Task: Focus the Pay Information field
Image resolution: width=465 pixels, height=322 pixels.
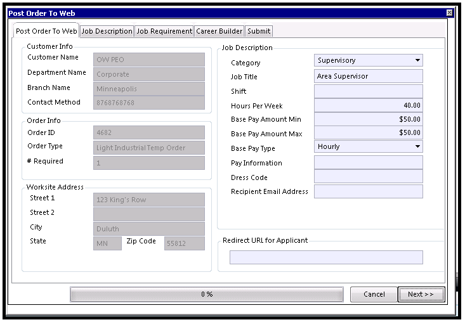Action: pyautogui.click(x=369, y=163)
